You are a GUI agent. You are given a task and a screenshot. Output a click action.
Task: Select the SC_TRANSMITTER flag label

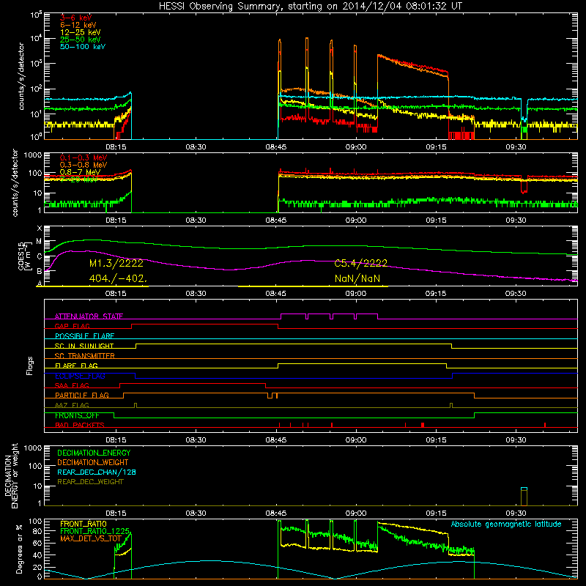(x=84, y=356)
